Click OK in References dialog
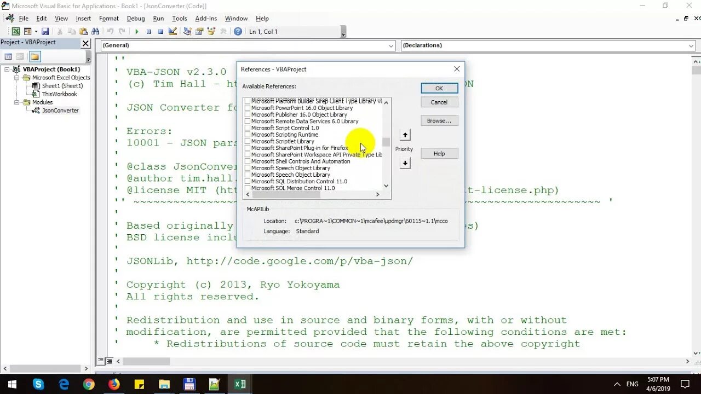This screenshot has width=701, height=394. [x=439, y=88]
